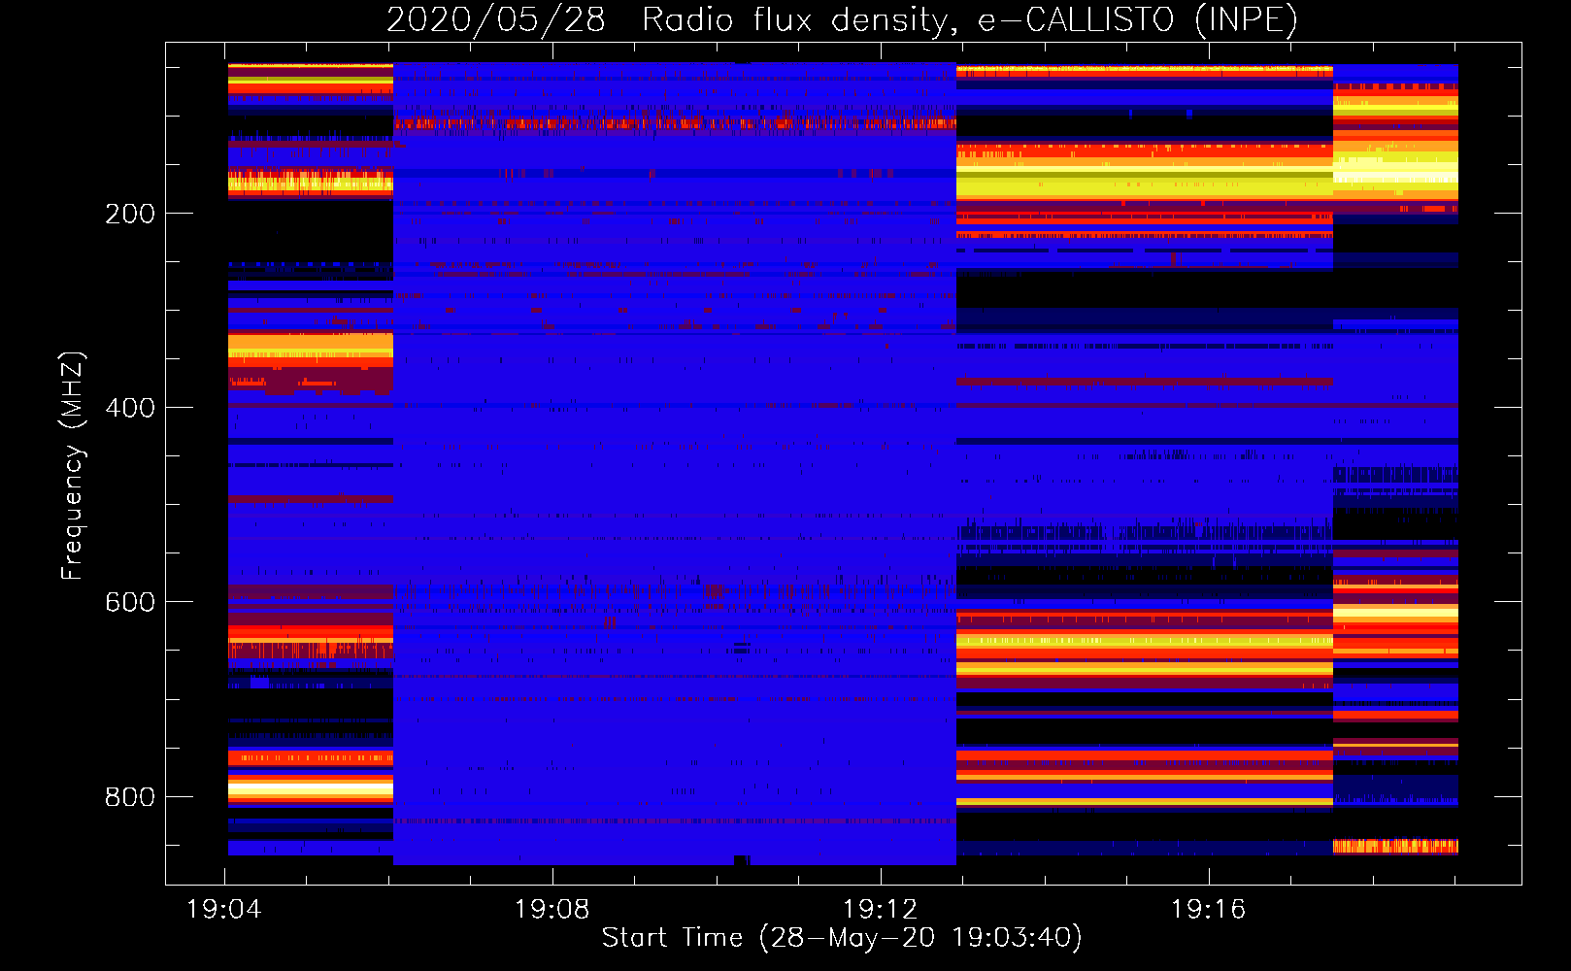1571x971 pixels.
Task: Click the 800 frequency tick label
Action: pos(130,797)
